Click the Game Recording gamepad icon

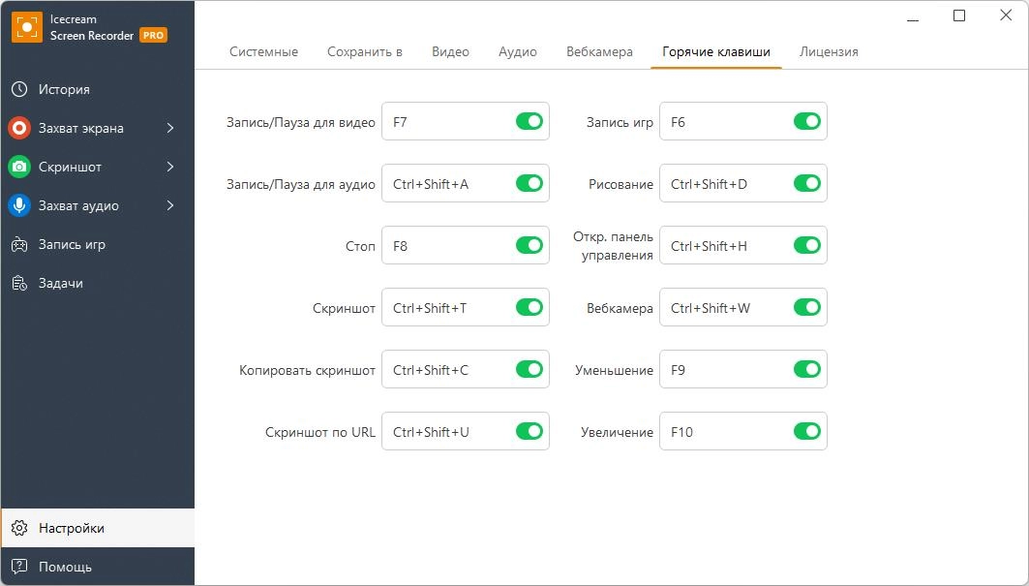19,244
